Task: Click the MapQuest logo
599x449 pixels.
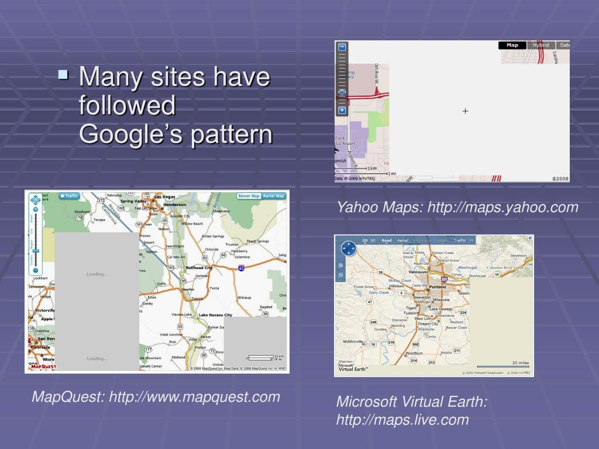Action: tap(43, 366)
